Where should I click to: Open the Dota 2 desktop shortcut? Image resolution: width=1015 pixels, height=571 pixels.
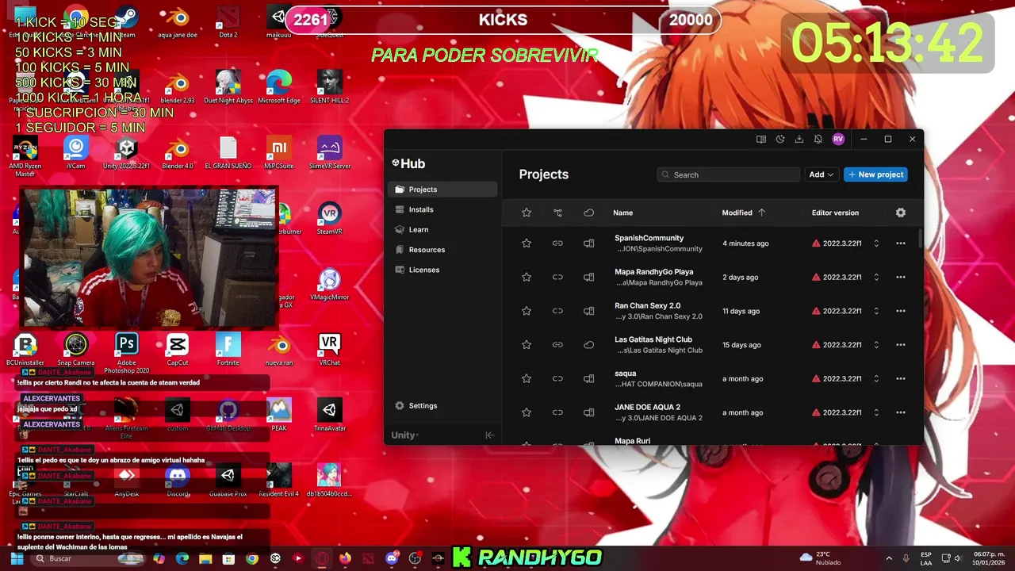tap(228, 22)
